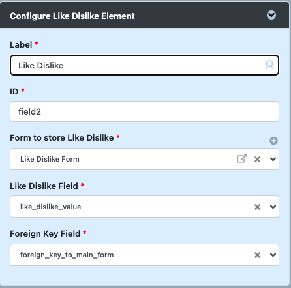Open the Like Dislike Field dropdown arrow
The height and width of the screenshot is (288, 291).
click(273, 207)
